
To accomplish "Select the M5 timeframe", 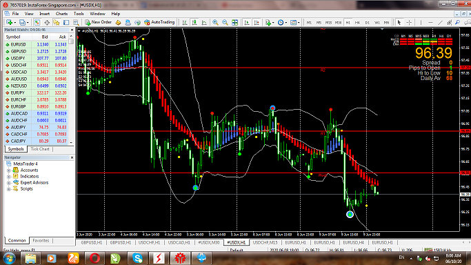I will [x=319, y=23].
